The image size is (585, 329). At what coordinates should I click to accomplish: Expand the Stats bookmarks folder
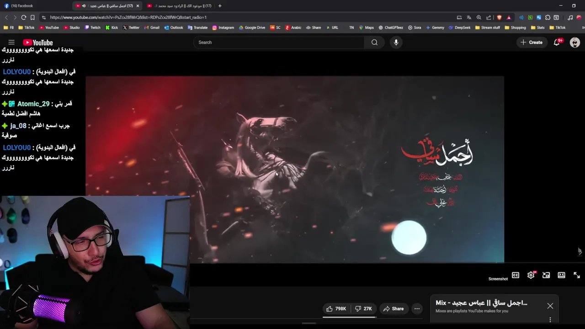point(538,27)
